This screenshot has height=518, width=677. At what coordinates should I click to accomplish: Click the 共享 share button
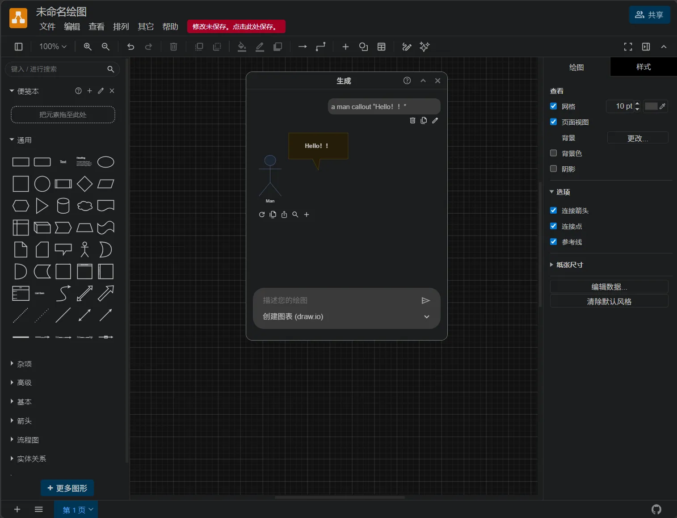[x=650, y=15]
